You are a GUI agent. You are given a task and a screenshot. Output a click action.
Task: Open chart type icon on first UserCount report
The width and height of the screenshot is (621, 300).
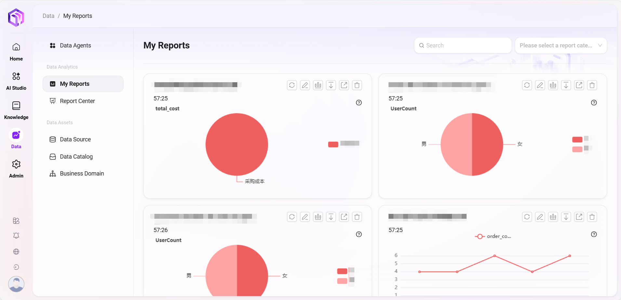pos(553,85)
